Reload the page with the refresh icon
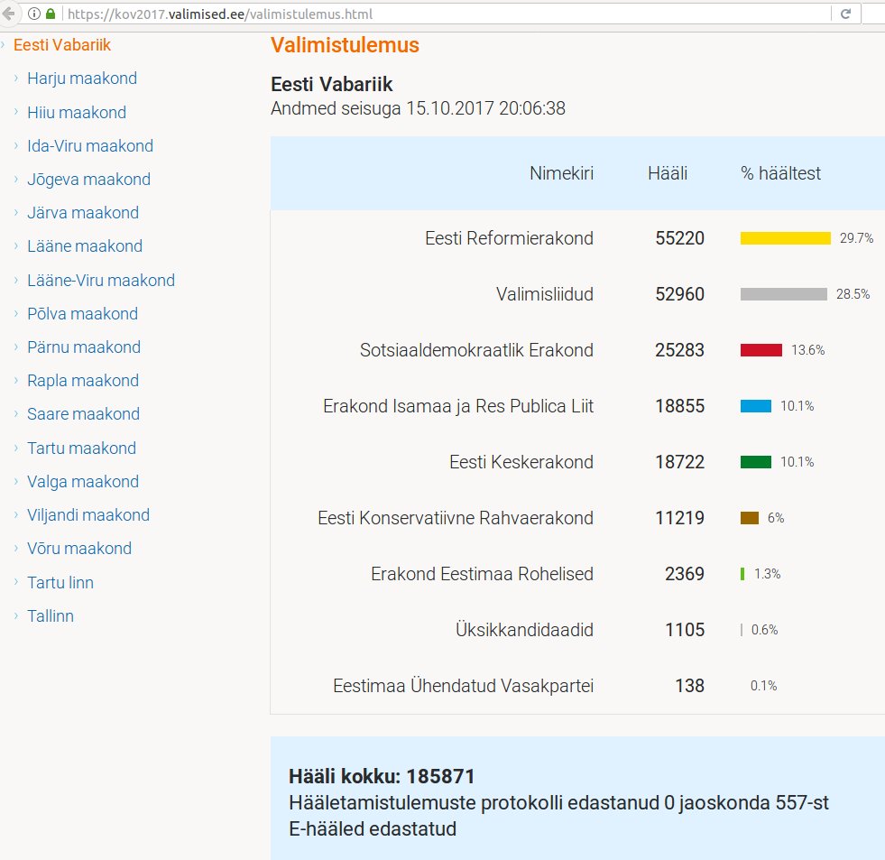The image size is (885, 860). click(x=845, y=14)
